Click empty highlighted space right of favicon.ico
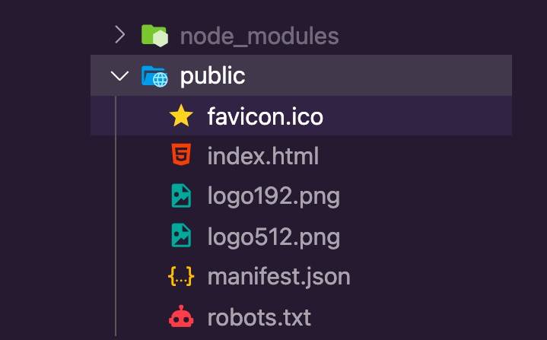Screen dimensions: 547x340 coord(418,116)
